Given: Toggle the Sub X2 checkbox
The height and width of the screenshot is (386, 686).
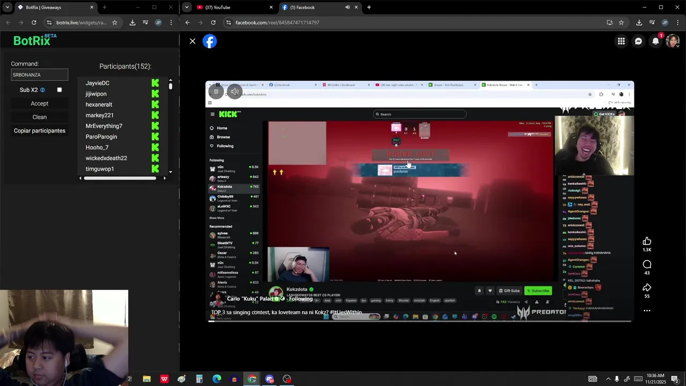Looking at the screenshot, I should coord(59,90).
